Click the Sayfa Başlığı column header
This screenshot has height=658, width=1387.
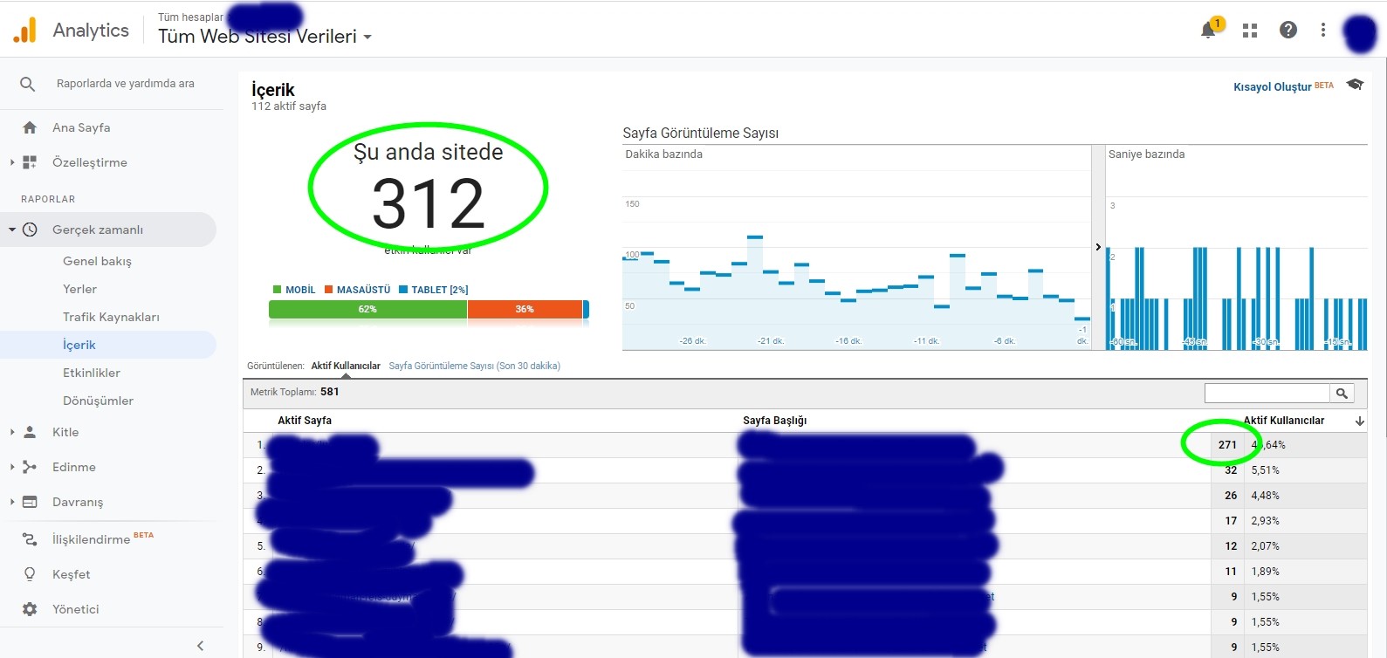tap(775, 421)
